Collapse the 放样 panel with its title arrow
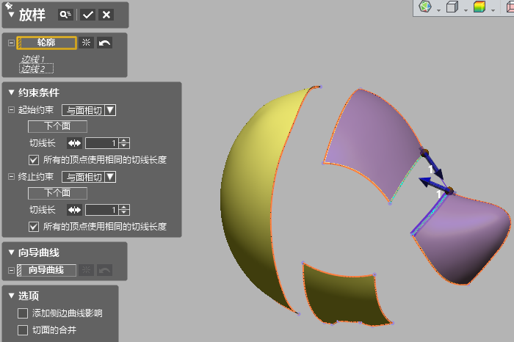This screenshot has height=342, width=514. [12, 15]
